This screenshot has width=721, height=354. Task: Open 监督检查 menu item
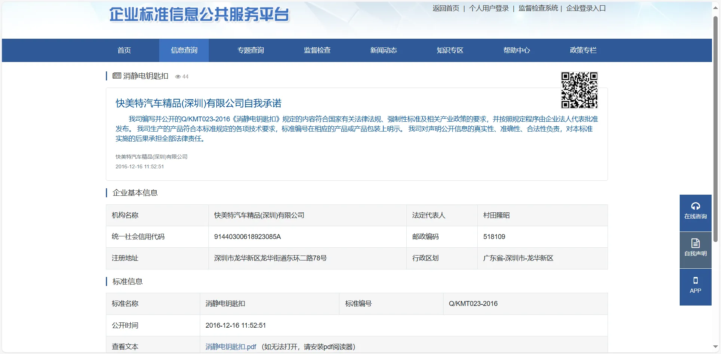pyautogui.click(x=317, y=50)
